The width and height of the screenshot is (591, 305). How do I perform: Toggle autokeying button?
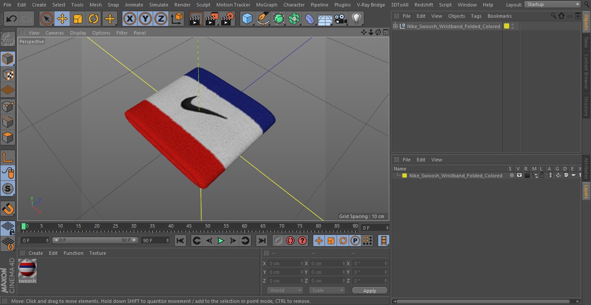point(290,241)
